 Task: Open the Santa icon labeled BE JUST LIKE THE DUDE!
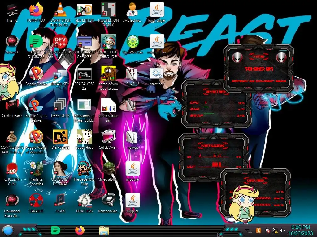[109, 47]
